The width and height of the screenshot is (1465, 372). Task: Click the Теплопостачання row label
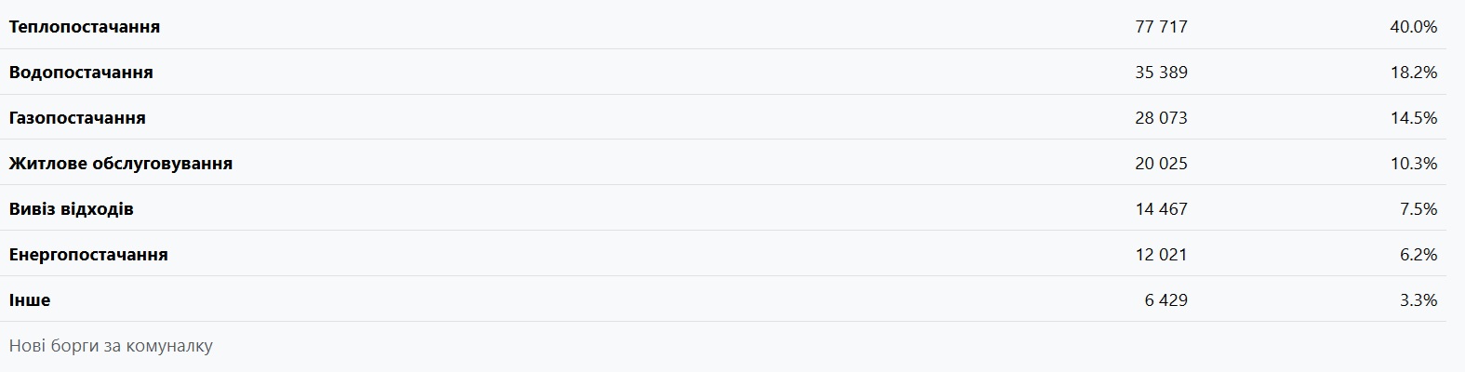tap(85, 27)
